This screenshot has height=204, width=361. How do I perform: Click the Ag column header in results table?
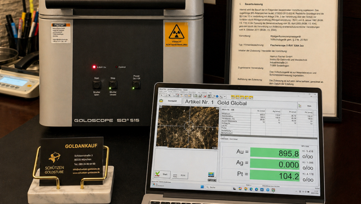(276, 112)
